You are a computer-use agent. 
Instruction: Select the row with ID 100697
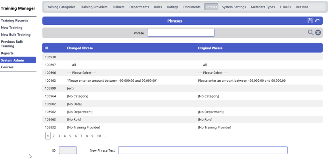182,65
